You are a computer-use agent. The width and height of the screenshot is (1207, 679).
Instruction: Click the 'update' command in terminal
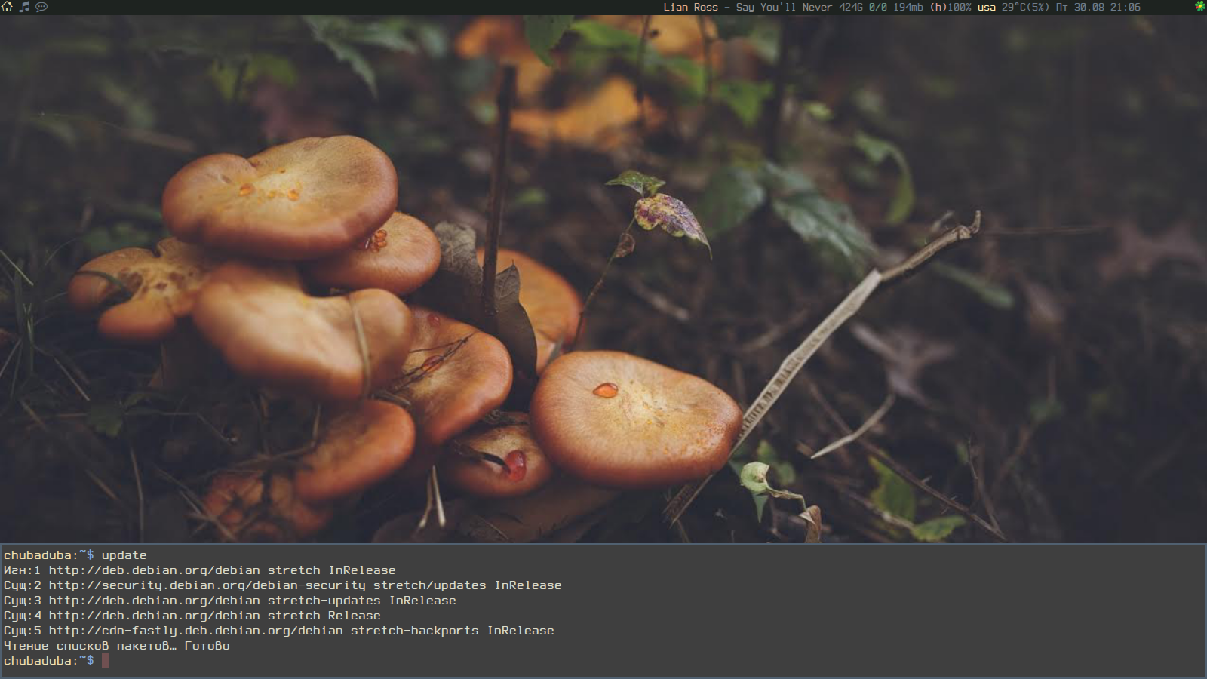tap(124, 555)
